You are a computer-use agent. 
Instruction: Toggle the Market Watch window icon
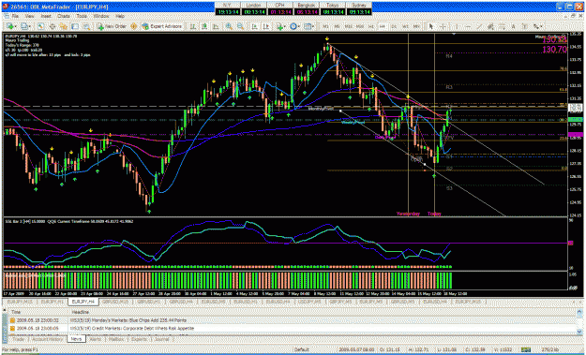(x=40, y=26)
